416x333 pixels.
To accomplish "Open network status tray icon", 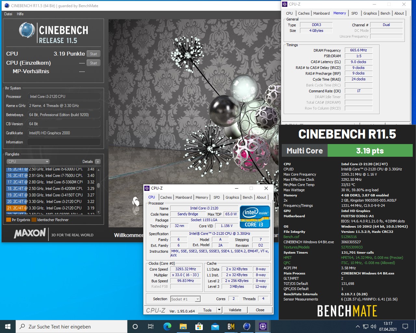I will 366,326.
